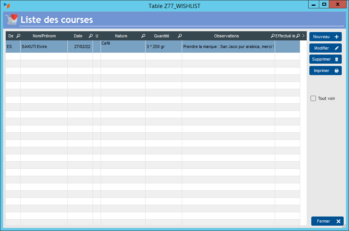Click the shopping cart heart icon
This screenshot has height=231, width=349.
(x=11, y=19)
